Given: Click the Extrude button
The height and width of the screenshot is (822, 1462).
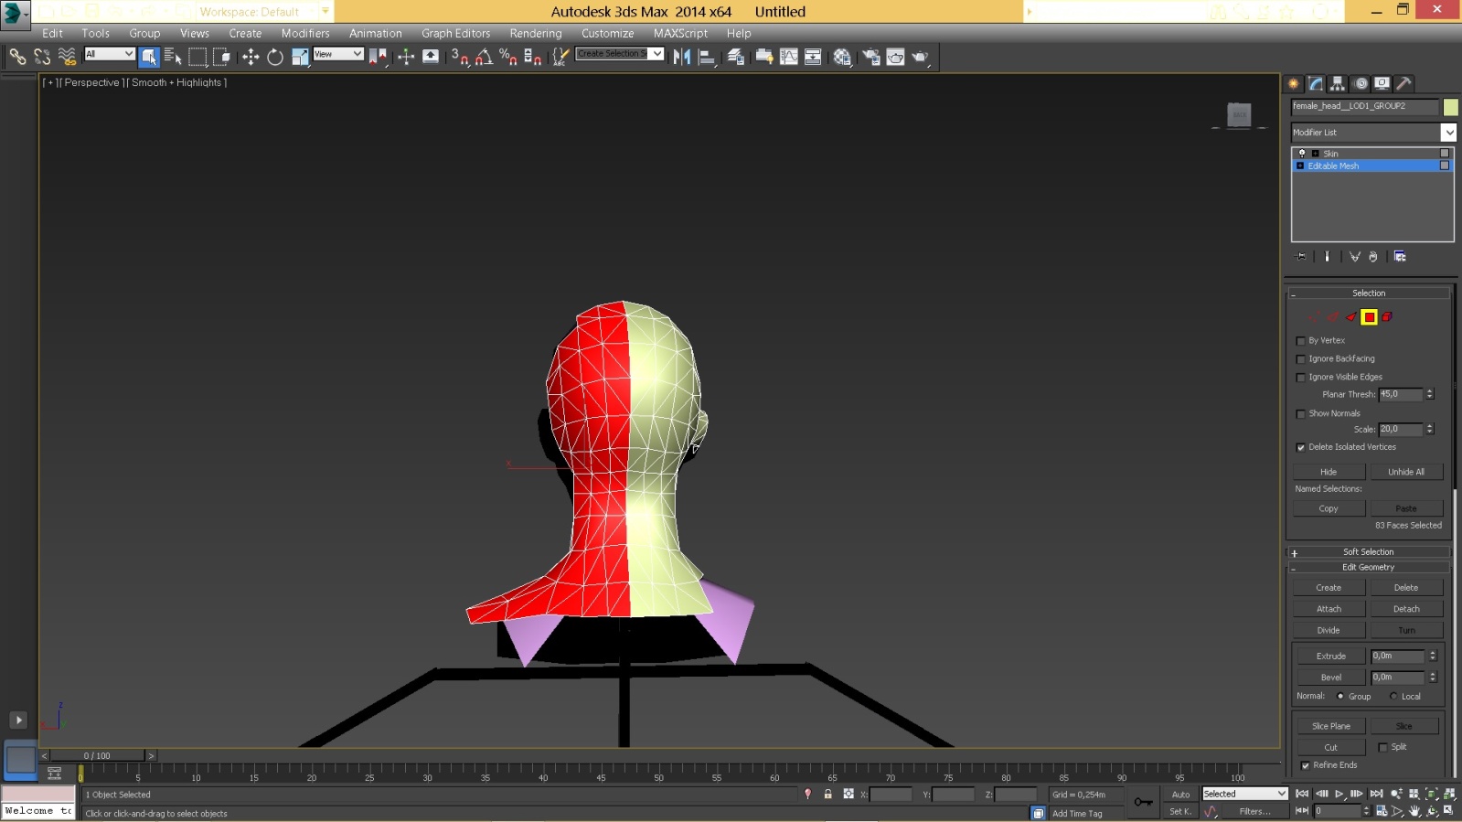Looking at the screenshot, I should click(1330, 657).
